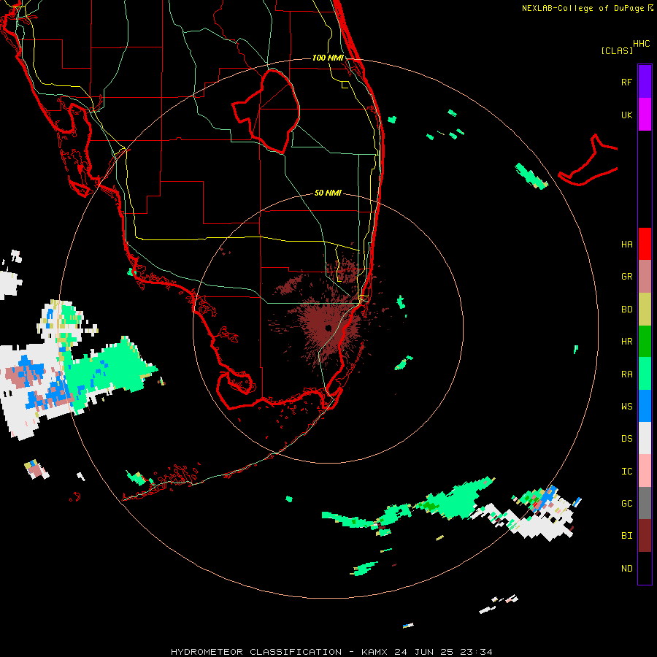Click the ND legend label
Image resolution: width=657 pixels, height=657 pixels.
(x=626, y=569)
